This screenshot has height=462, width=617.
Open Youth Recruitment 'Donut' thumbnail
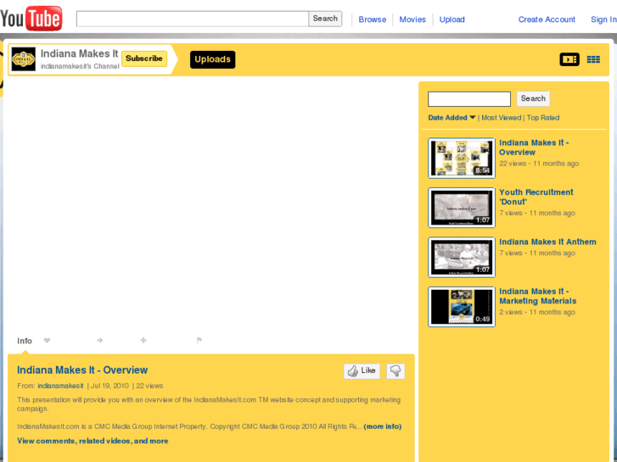click(462, 208)
